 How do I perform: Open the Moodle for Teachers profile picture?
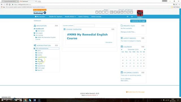pos(140,13)
